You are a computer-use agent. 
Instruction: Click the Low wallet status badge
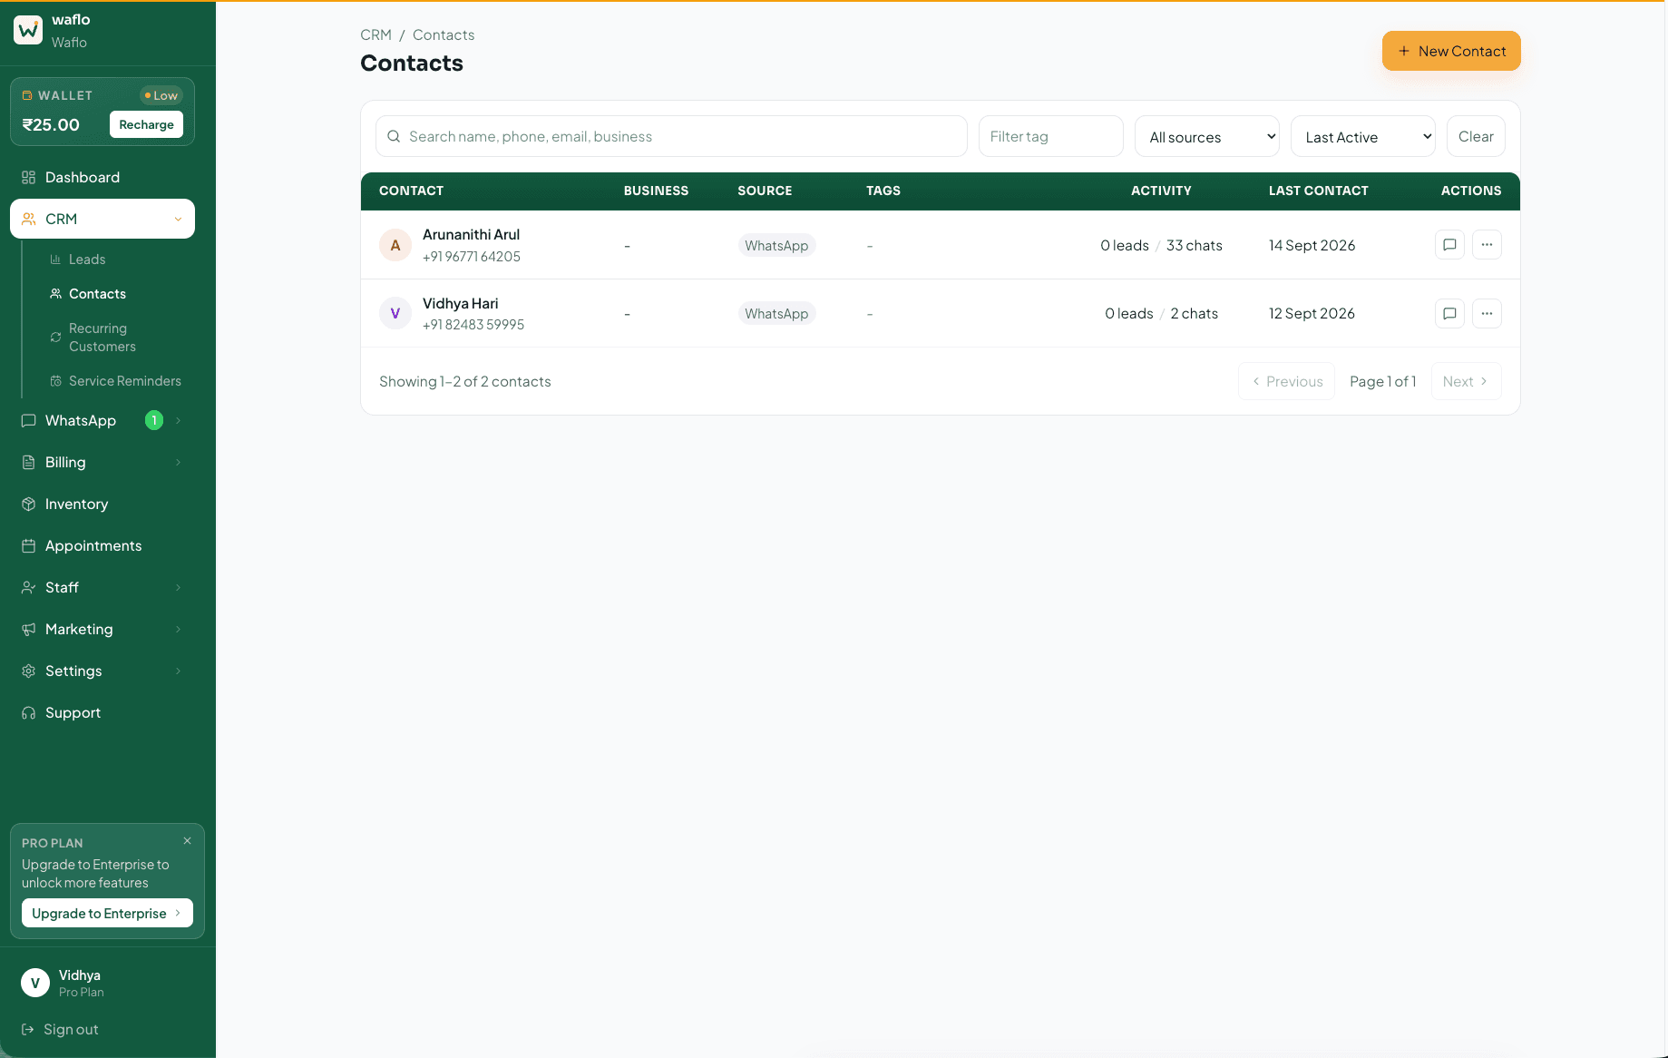coord(161,95)
